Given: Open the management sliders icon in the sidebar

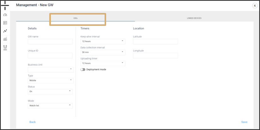Looking at the screenshot, I should point(5,47).
